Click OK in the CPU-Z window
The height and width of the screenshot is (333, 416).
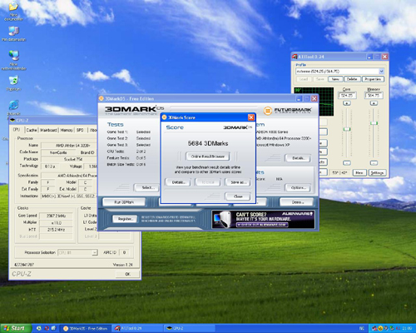coord(127,274)
